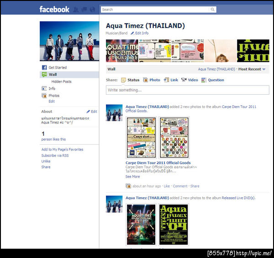The height and width of the screenshot is (258, 274).
Task: Click the band profile picture
Action: (69, 41)
